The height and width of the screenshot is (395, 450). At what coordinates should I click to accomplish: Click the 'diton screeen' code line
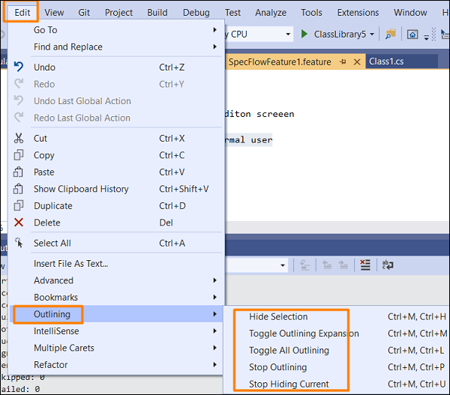259,114
